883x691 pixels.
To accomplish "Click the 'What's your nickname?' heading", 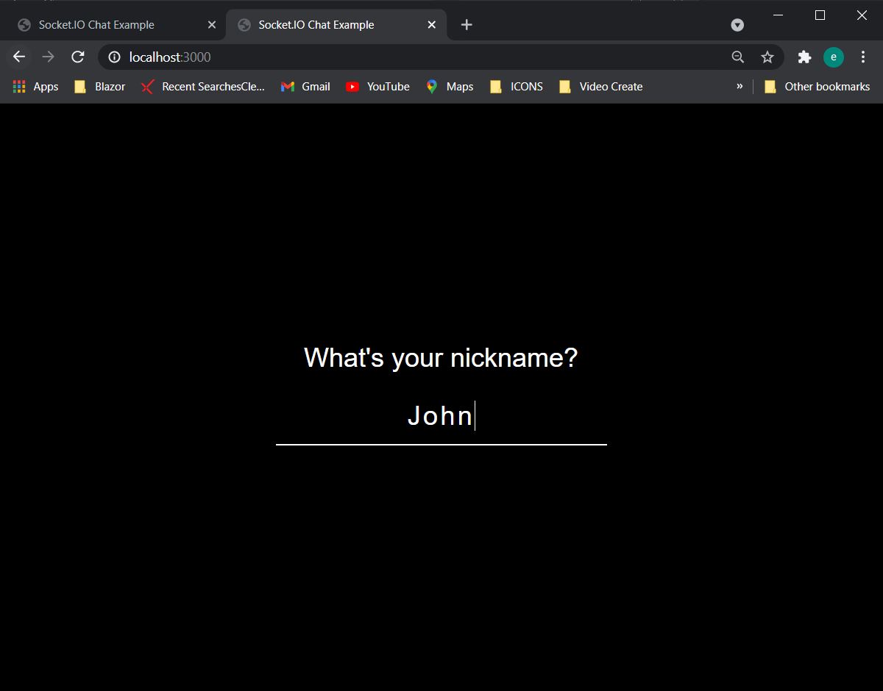I will [441, 358].
